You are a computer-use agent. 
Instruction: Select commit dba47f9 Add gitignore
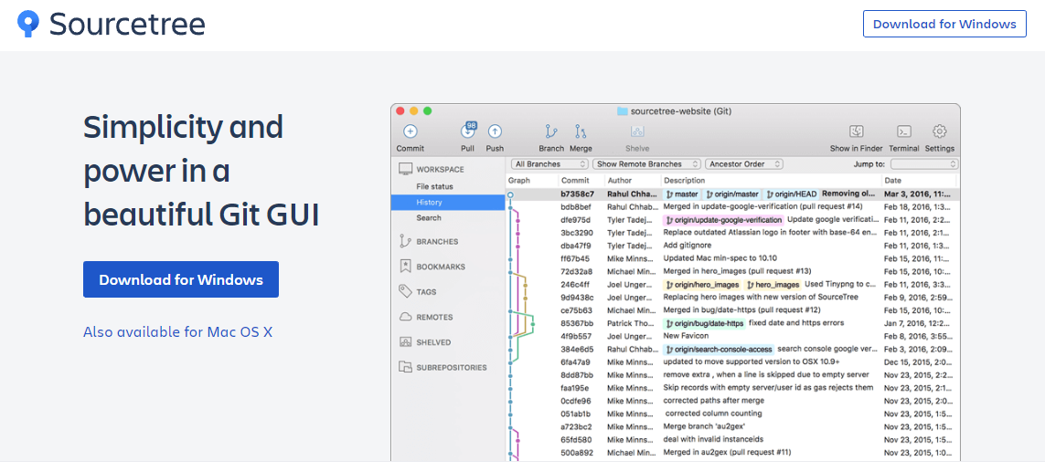click(733, 246)
